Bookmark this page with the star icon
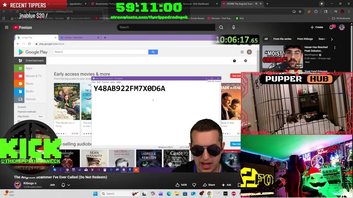353x198 pixels. click(300, 12)
